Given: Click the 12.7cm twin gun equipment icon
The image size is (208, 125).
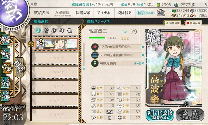Looking at the screenshot, I should pyautogui.click(x=95, y=47).
